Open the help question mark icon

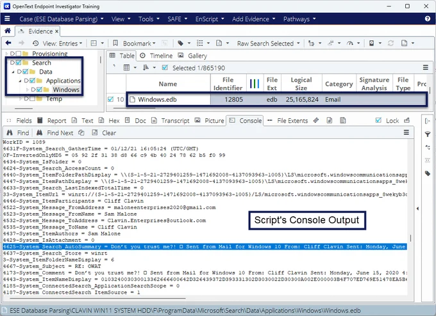pos(428,19)
